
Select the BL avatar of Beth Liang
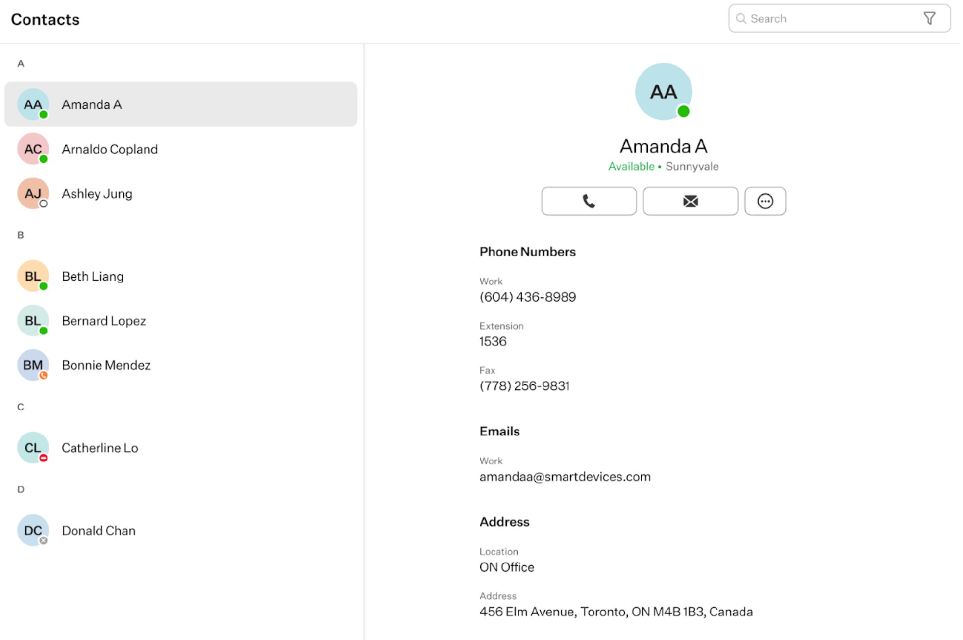point(33,276)
